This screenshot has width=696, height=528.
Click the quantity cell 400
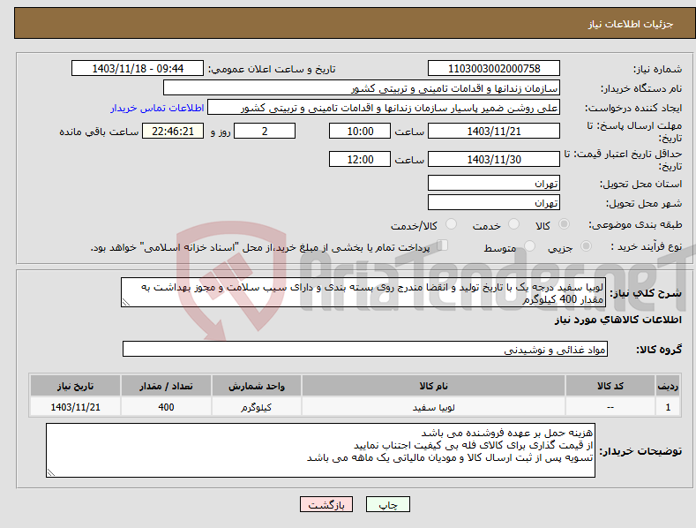tap(166, 407)
